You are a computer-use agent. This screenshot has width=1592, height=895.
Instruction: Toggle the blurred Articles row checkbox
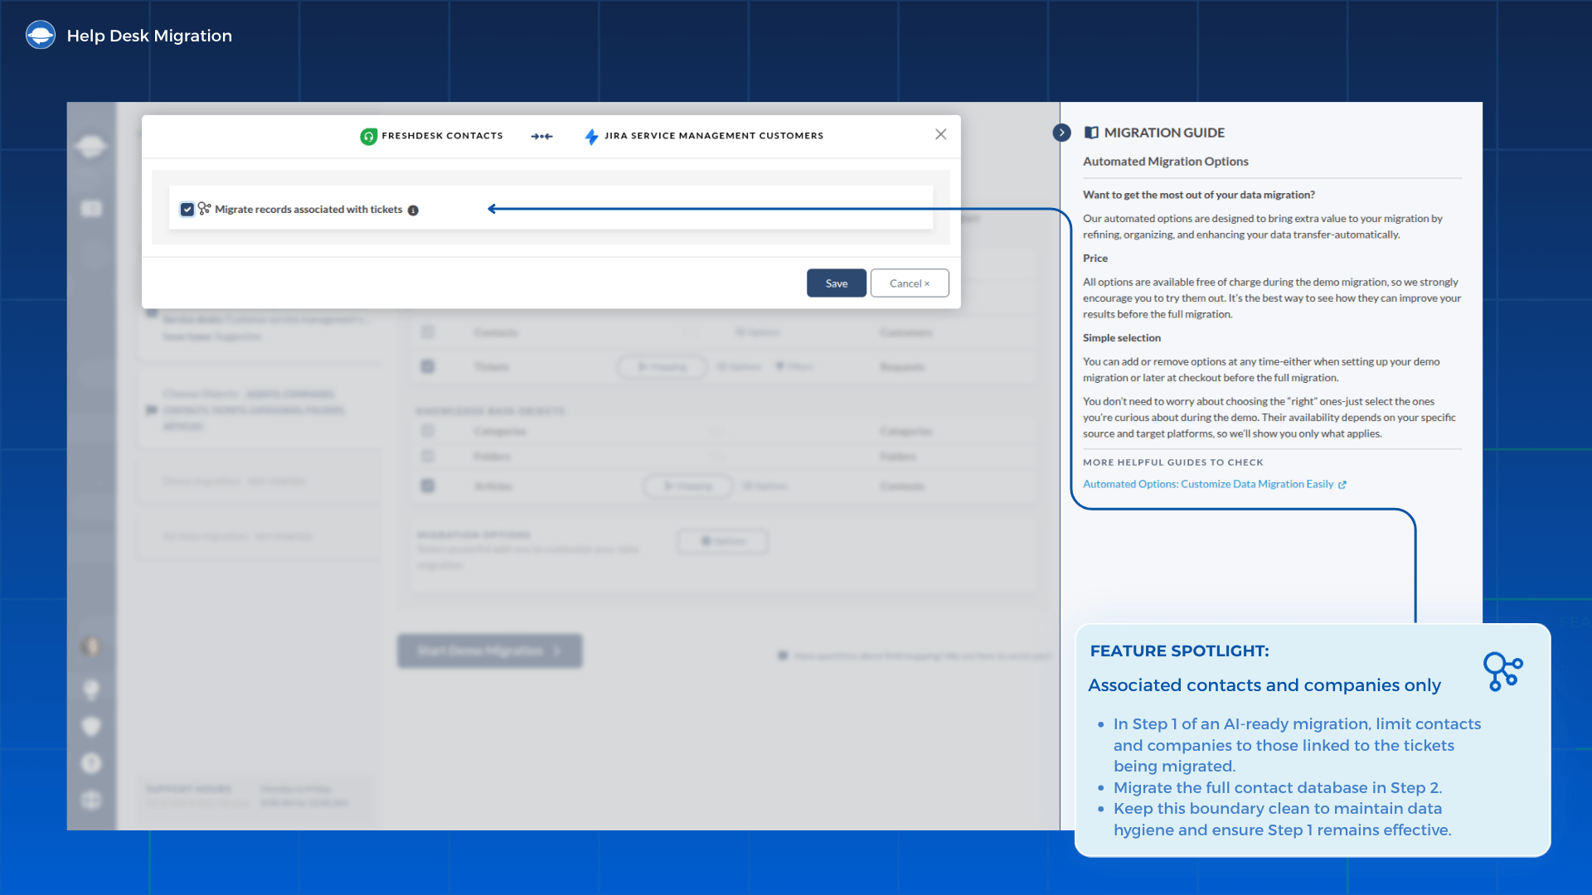point(428,486)
